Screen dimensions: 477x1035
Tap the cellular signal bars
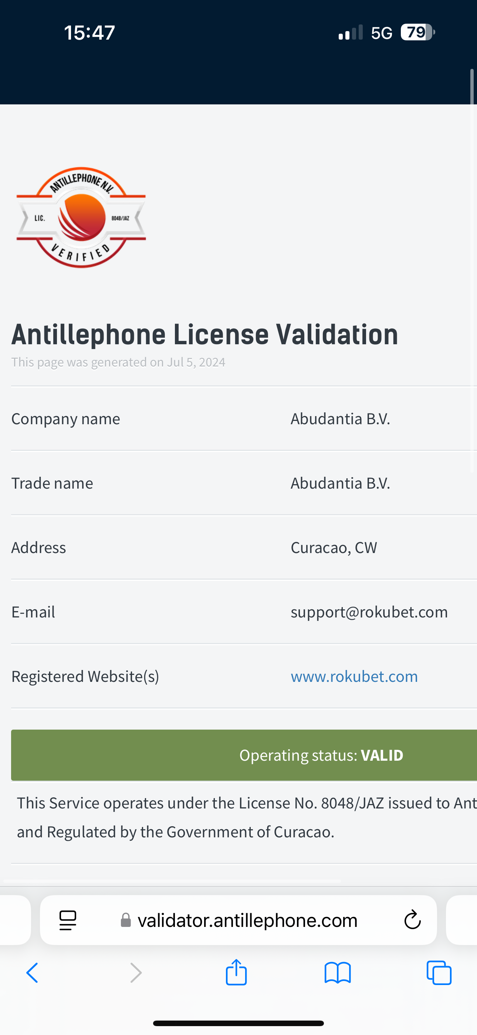[351, 33]
